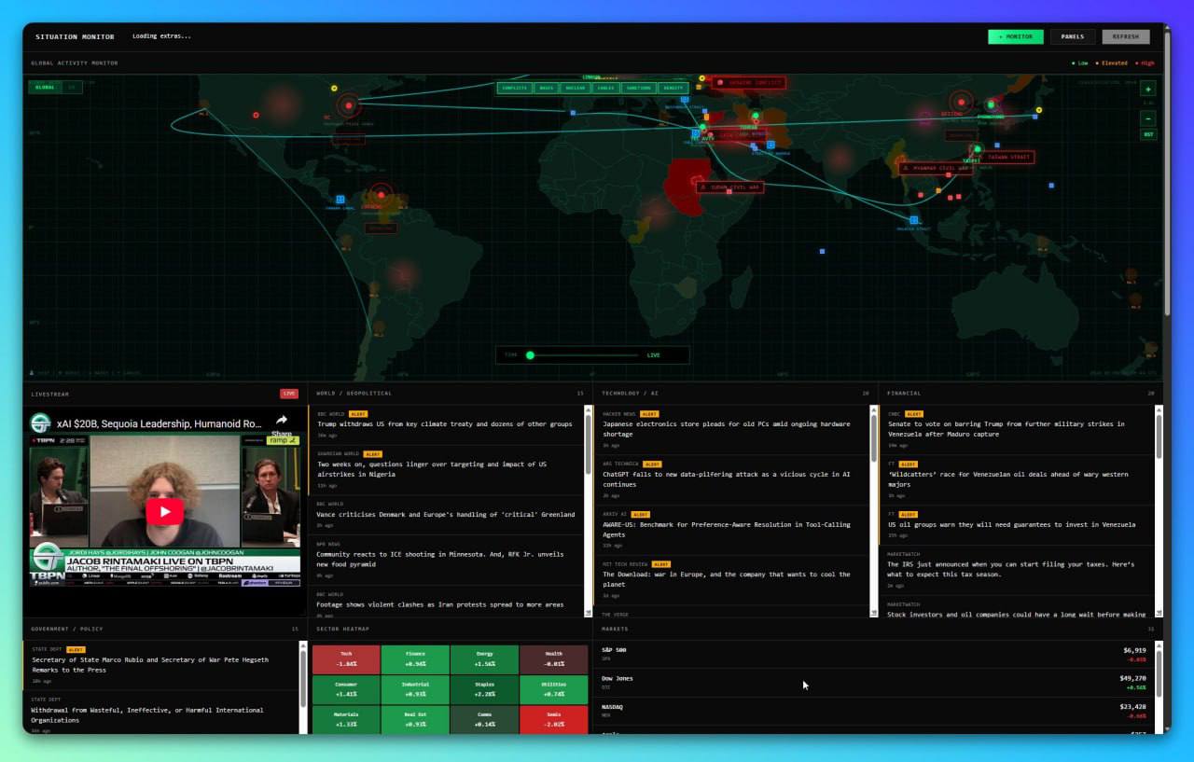Toggle the Conflicts map layer
This screenshot has width=1194, height=762.
click(x=514, y=88)
